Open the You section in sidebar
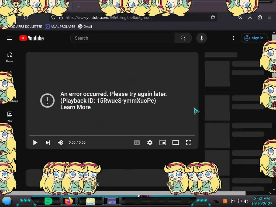Image resolution: width=276 pixels, height=207 pixels. (10, 117)
